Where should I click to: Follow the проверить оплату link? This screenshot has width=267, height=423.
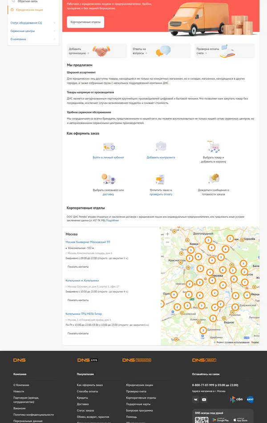(x=161, y=194)
